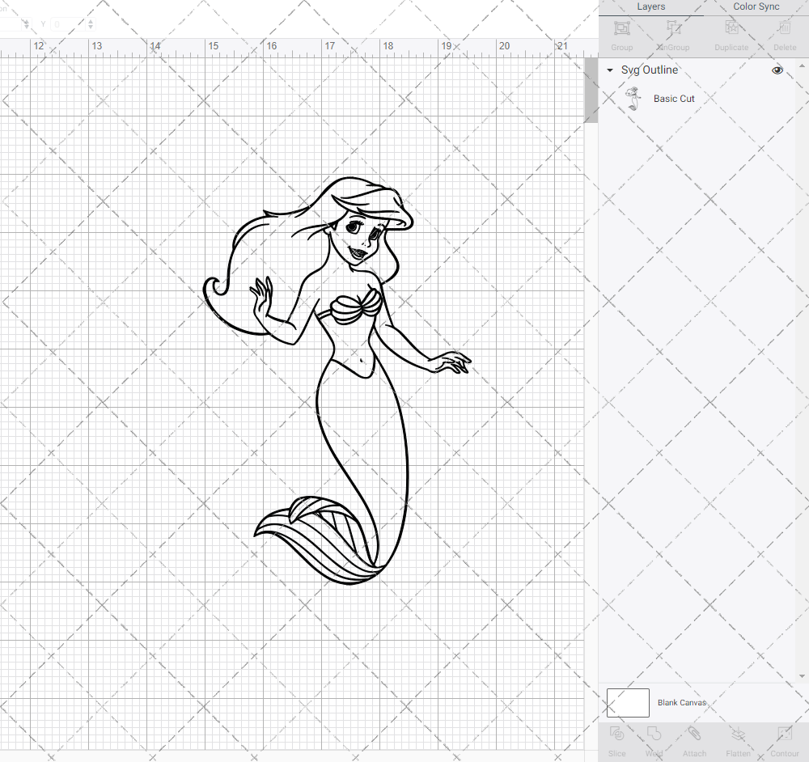Toggle the Basic Cut layer selection
Viewport: 809px width, 762px height.
coord(674,98)
